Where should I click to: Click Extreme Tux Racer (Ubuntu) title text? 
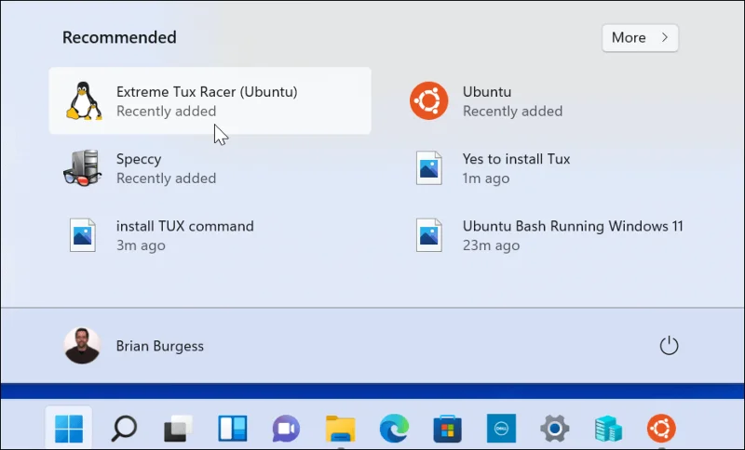(207, 91)
